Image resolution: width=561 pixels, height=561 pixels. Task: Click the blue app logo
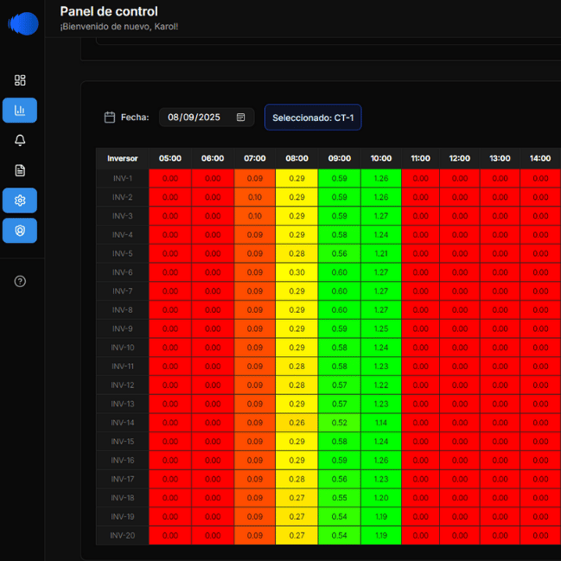point(23,23)
